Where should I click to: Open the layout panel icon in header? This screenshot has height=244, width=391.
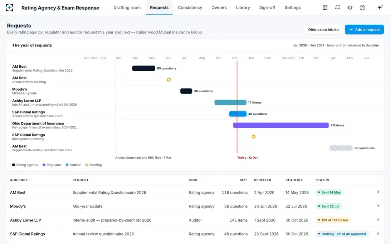[325, 7]
